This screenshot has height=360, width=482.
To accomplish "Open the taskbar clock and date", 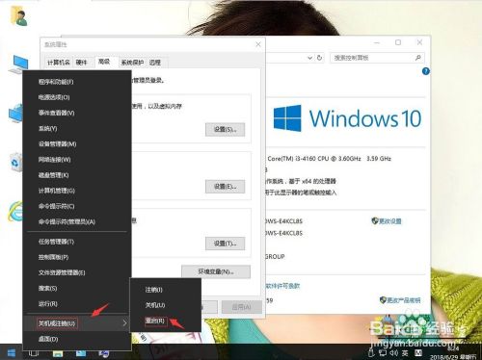I will 453,352.
